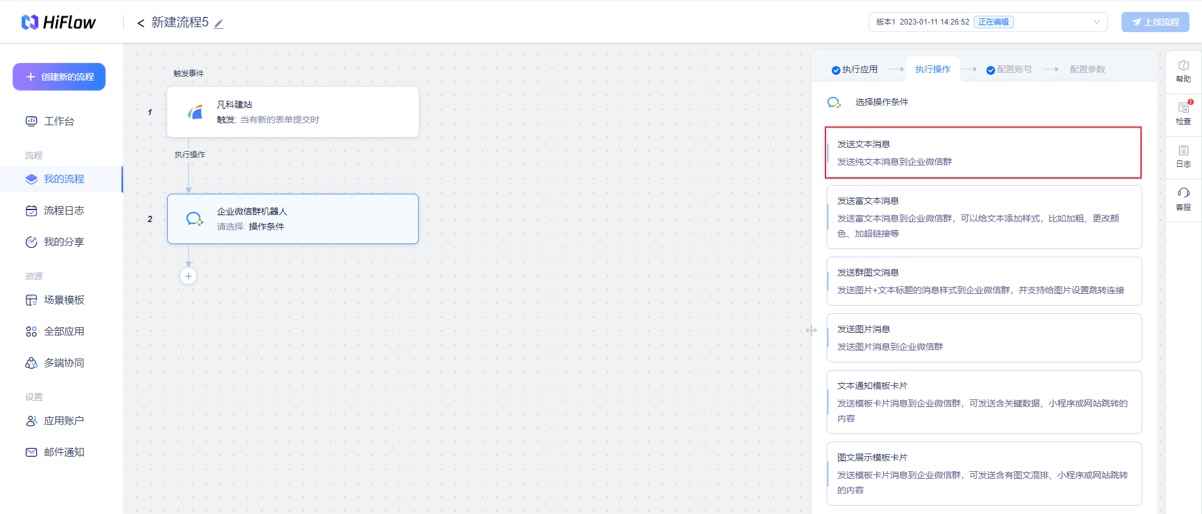Switch to the 执行应用 step tab

(x=854, y=69)
